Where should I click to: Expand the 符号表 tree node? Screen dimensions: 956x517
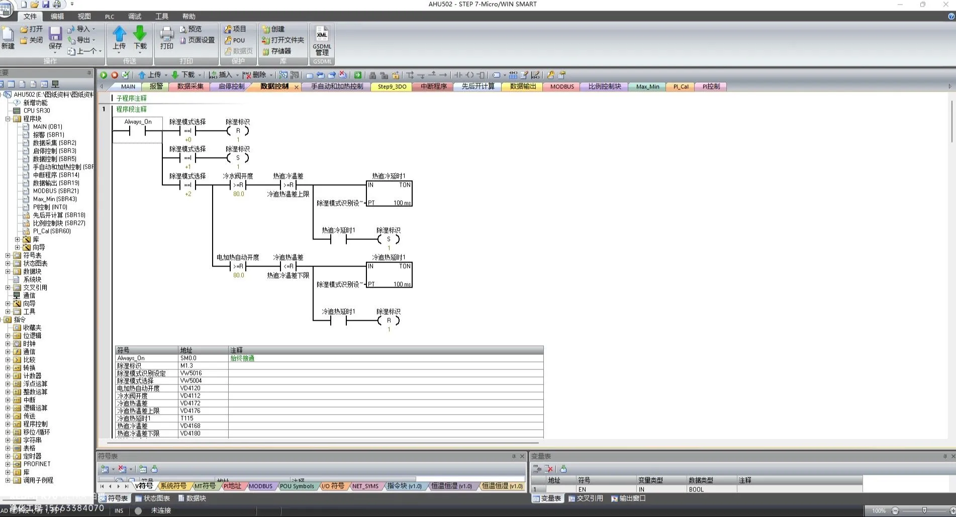pos(8,255)
